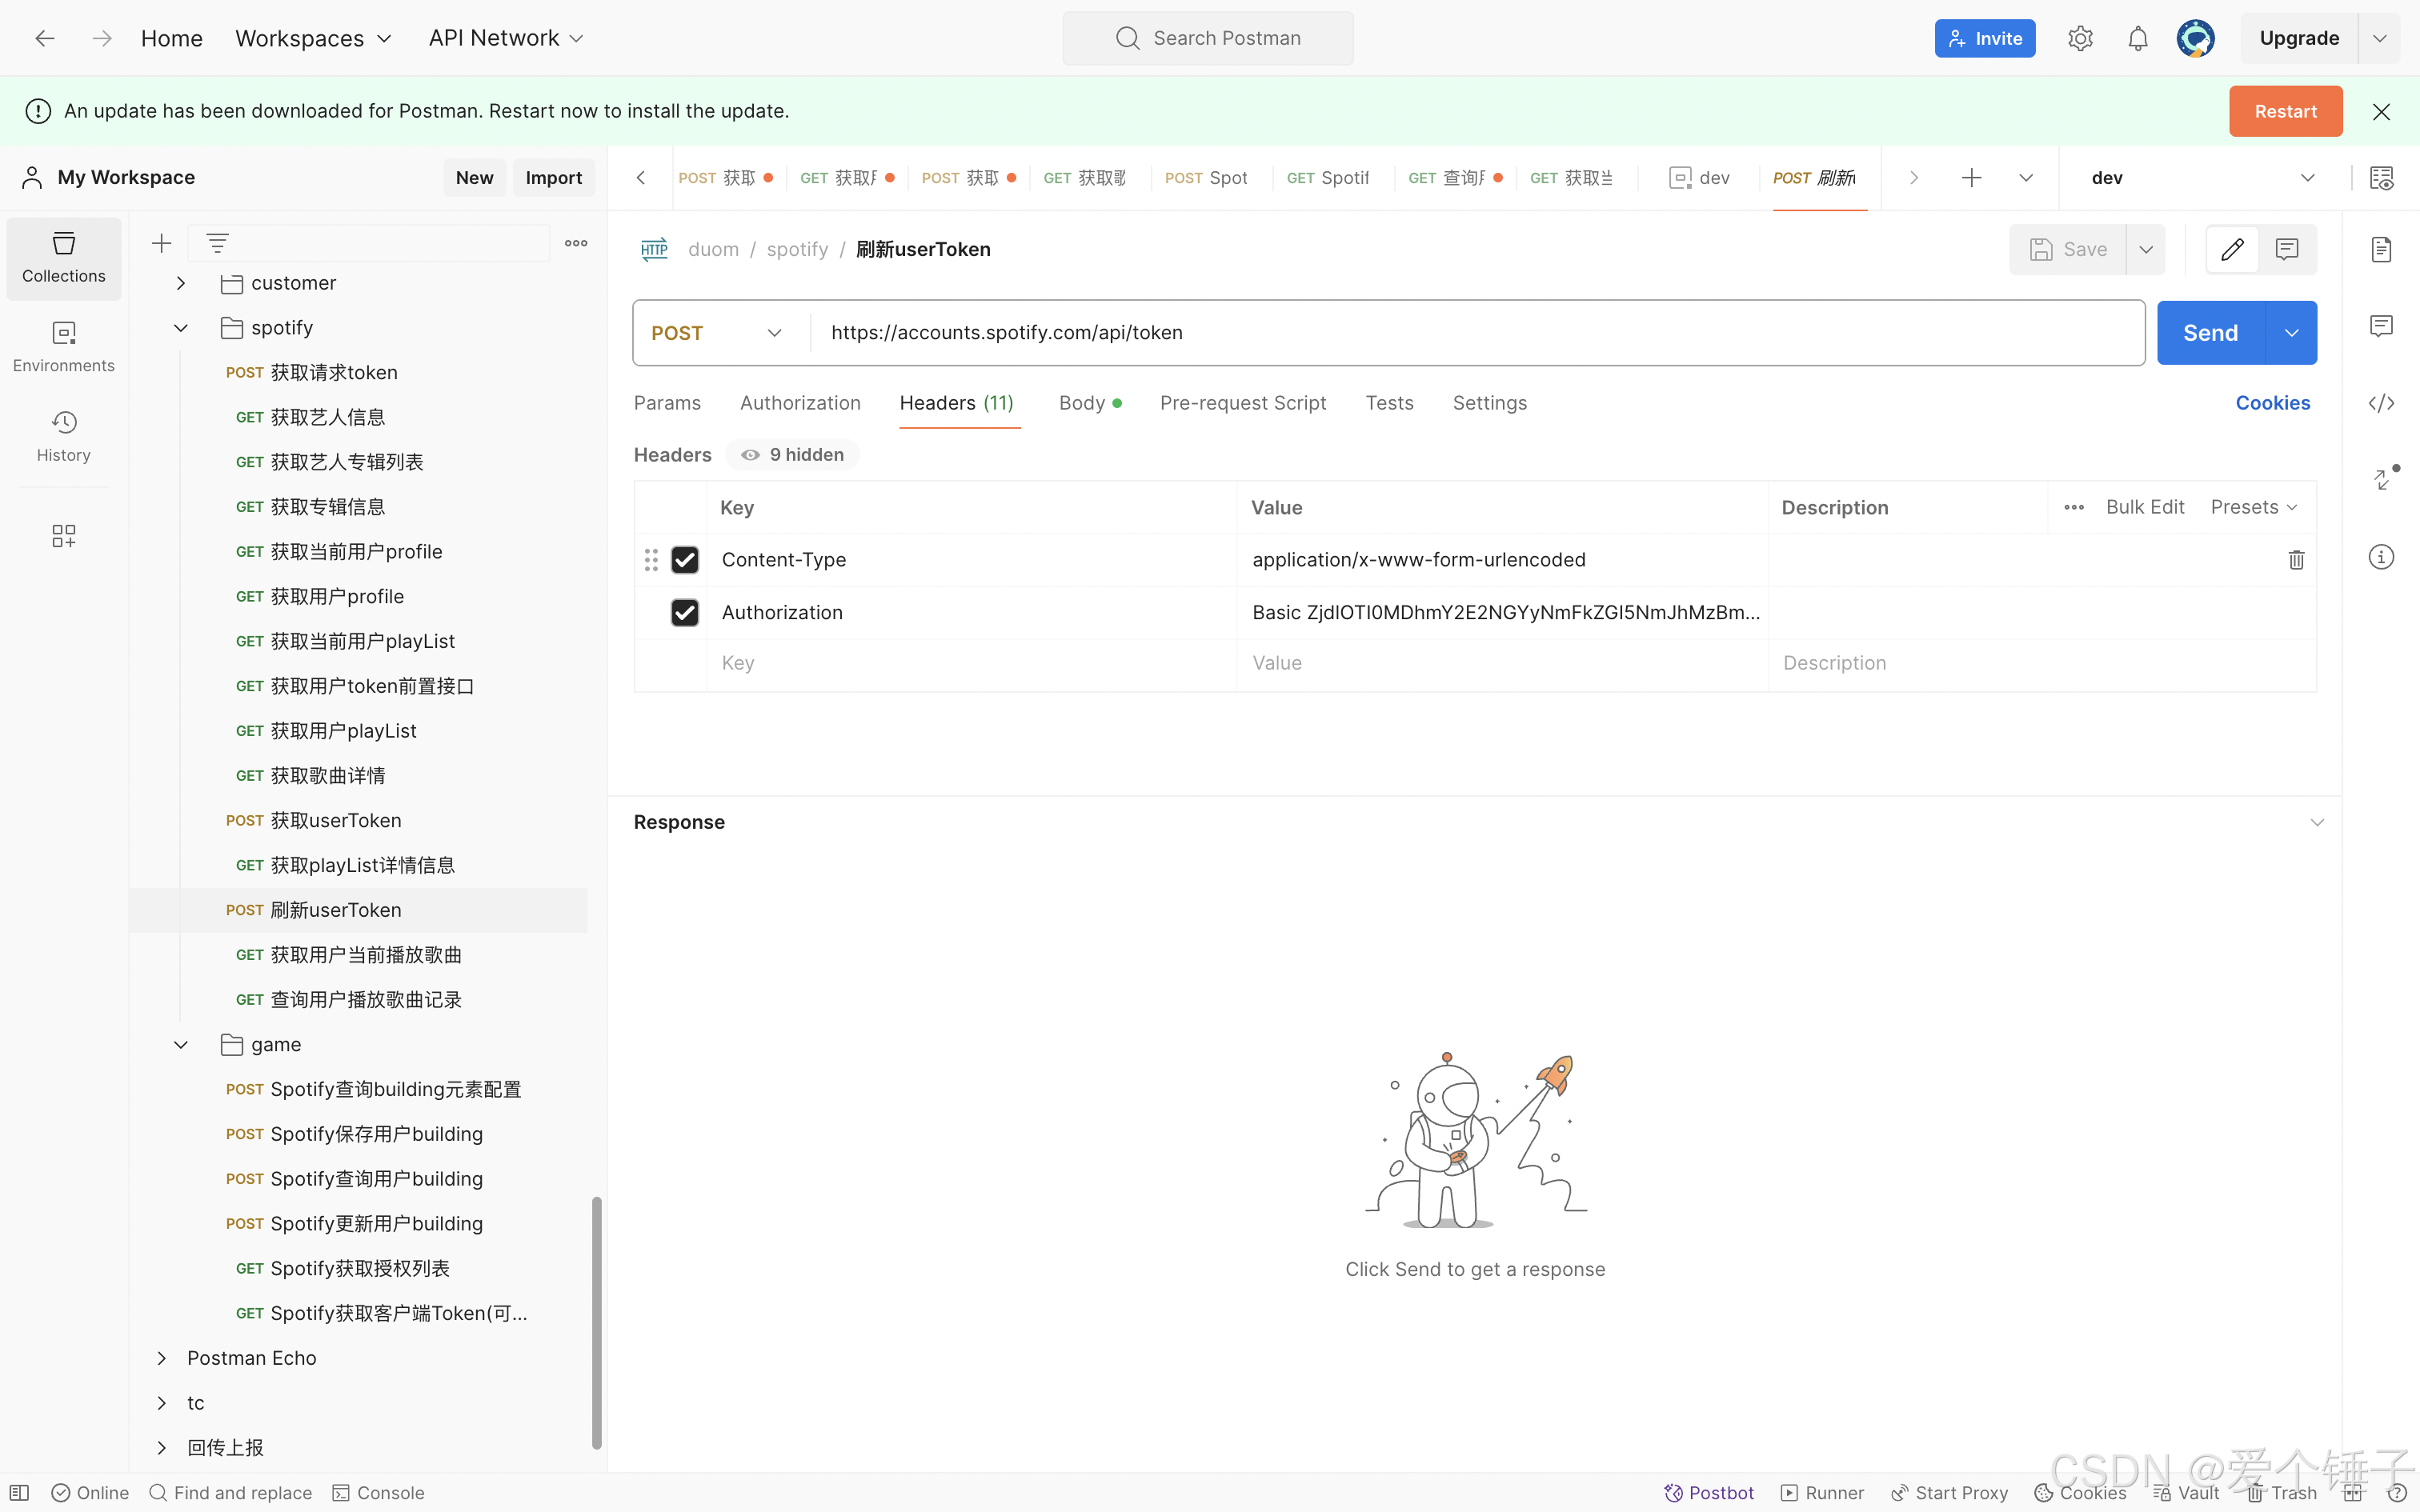Uncheck the Authorization header checkbox
The width and height of the screenshot is (2420, 1512).
[x=685, y=612]
